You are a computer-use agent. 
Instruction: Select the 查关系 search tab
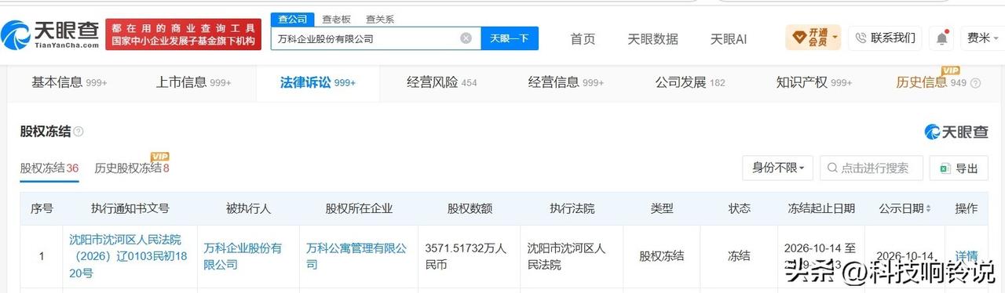(x=380, y=19)
